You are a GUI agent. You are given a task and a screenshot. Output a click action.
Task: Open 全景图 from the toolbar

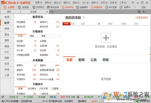[x=9, y=7]
